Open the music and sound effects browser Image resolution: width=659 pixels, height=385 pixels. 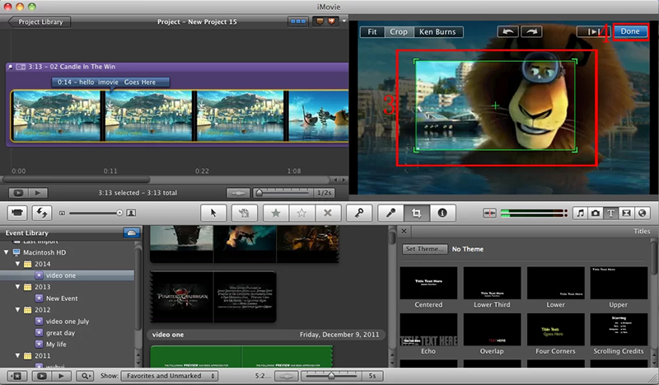(x=581, y=213)
